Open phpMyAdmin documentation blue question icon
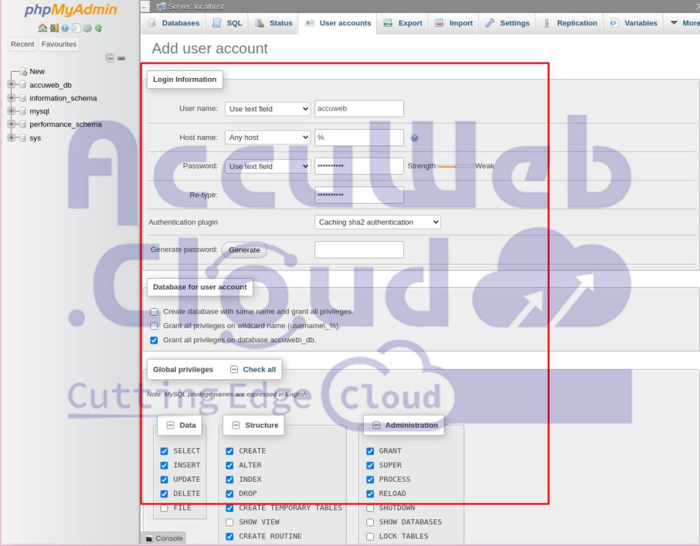This screenshot has height=546, width=700. [65, 28]
